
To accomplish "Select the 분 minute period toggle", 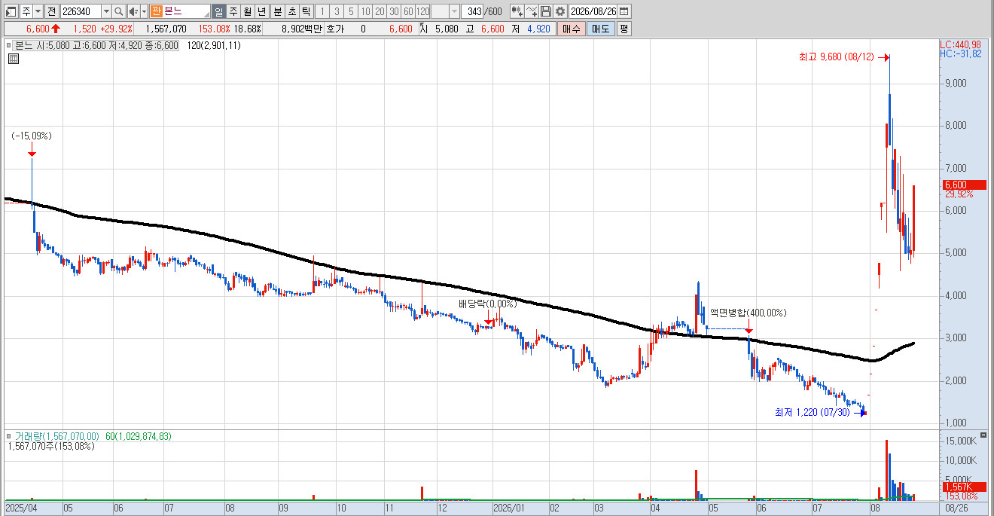I will (277, 11).
